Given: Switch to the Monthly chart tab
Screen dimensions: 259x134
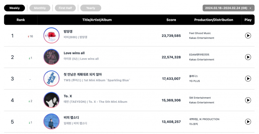Looking at the screenshot, I should pos(40,8).
